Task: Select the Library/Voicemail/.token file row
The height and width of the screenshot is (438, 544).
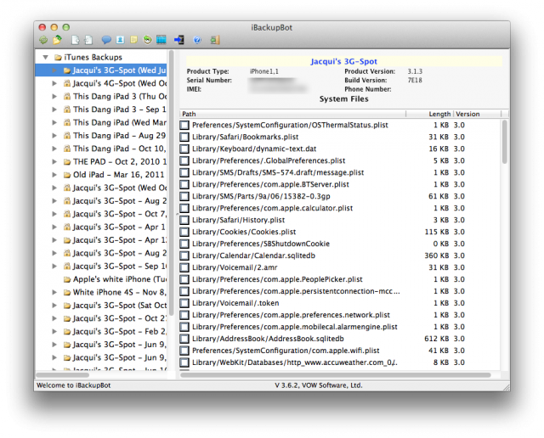Action: 340,303
